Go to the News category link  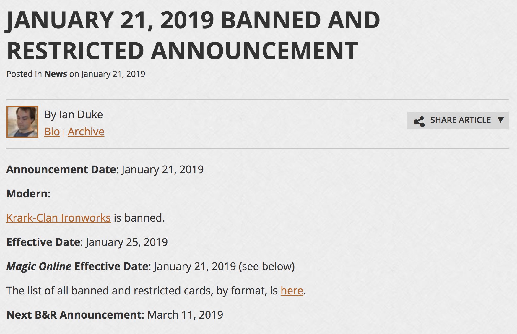(x=56, y=74)
